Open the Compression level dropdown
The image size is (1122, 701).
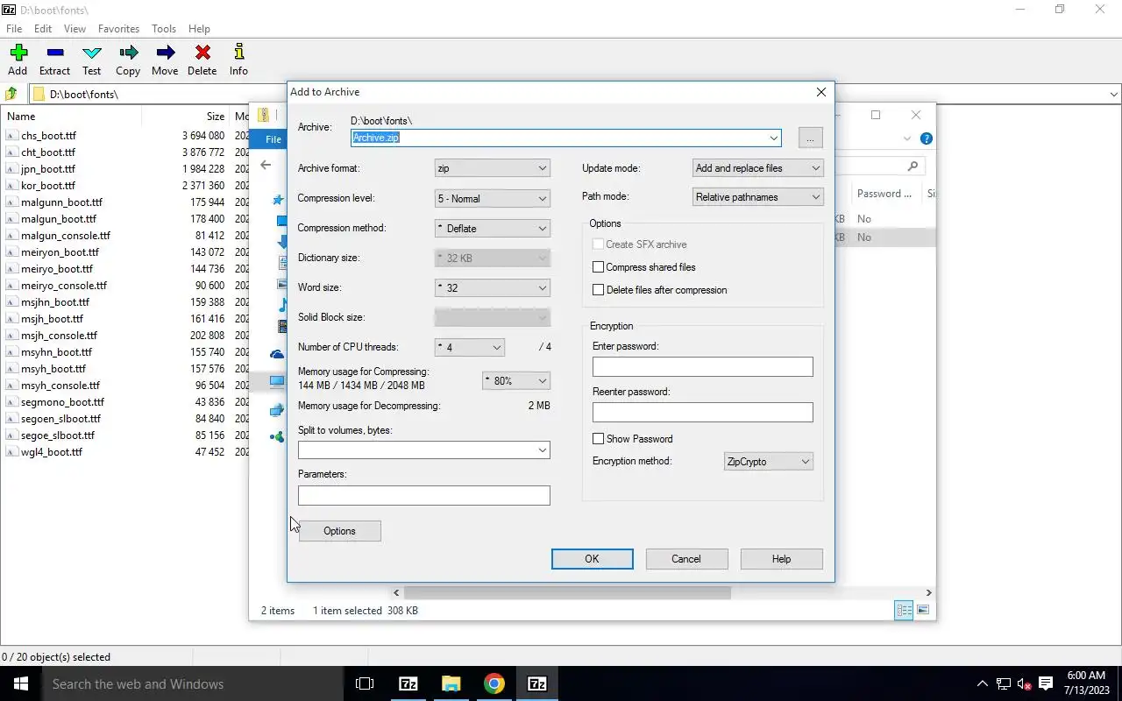(x=492, y=199)
